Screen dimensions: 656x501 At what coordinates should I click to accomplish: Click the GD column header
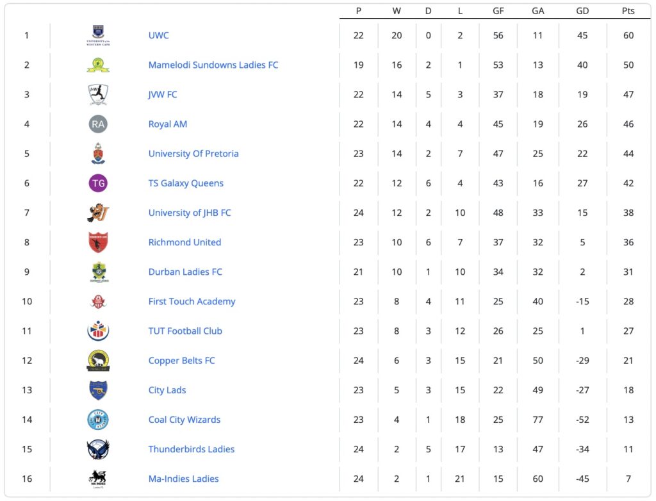(582, 11)
